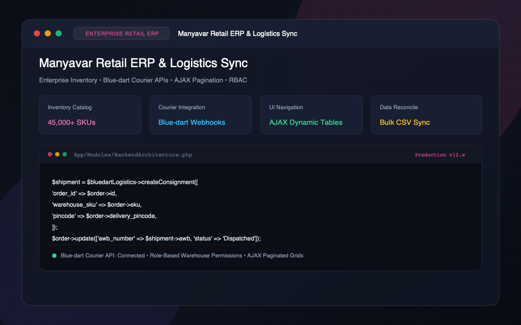
Task: Click the $order->update awb_number code line
Action: coord(156,238)
